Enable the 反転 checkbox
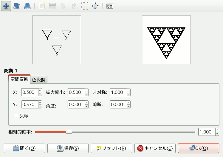Image resolution: width=223 pixels, height=157 pixels. [x=16, y=116]
